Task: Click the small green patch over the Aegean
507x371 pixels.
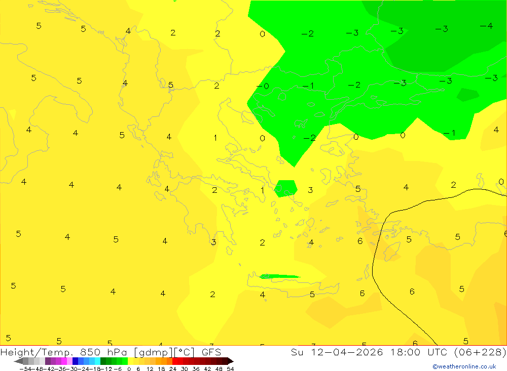Action: tap(286, 188)
